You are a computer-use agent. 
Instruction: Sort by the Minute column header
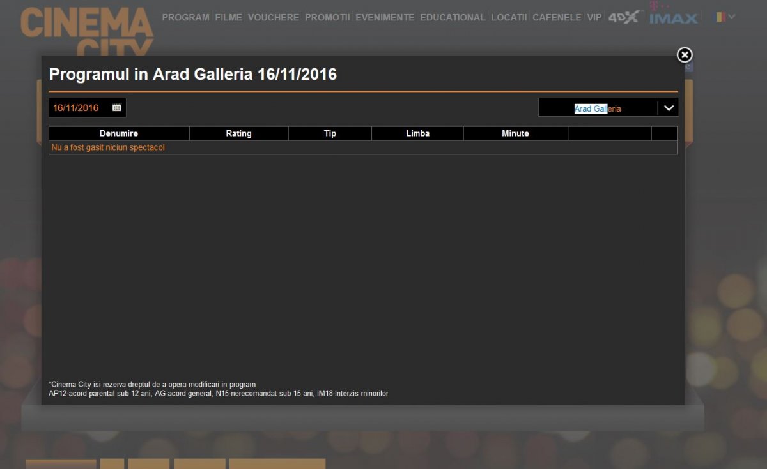(515, 133)
